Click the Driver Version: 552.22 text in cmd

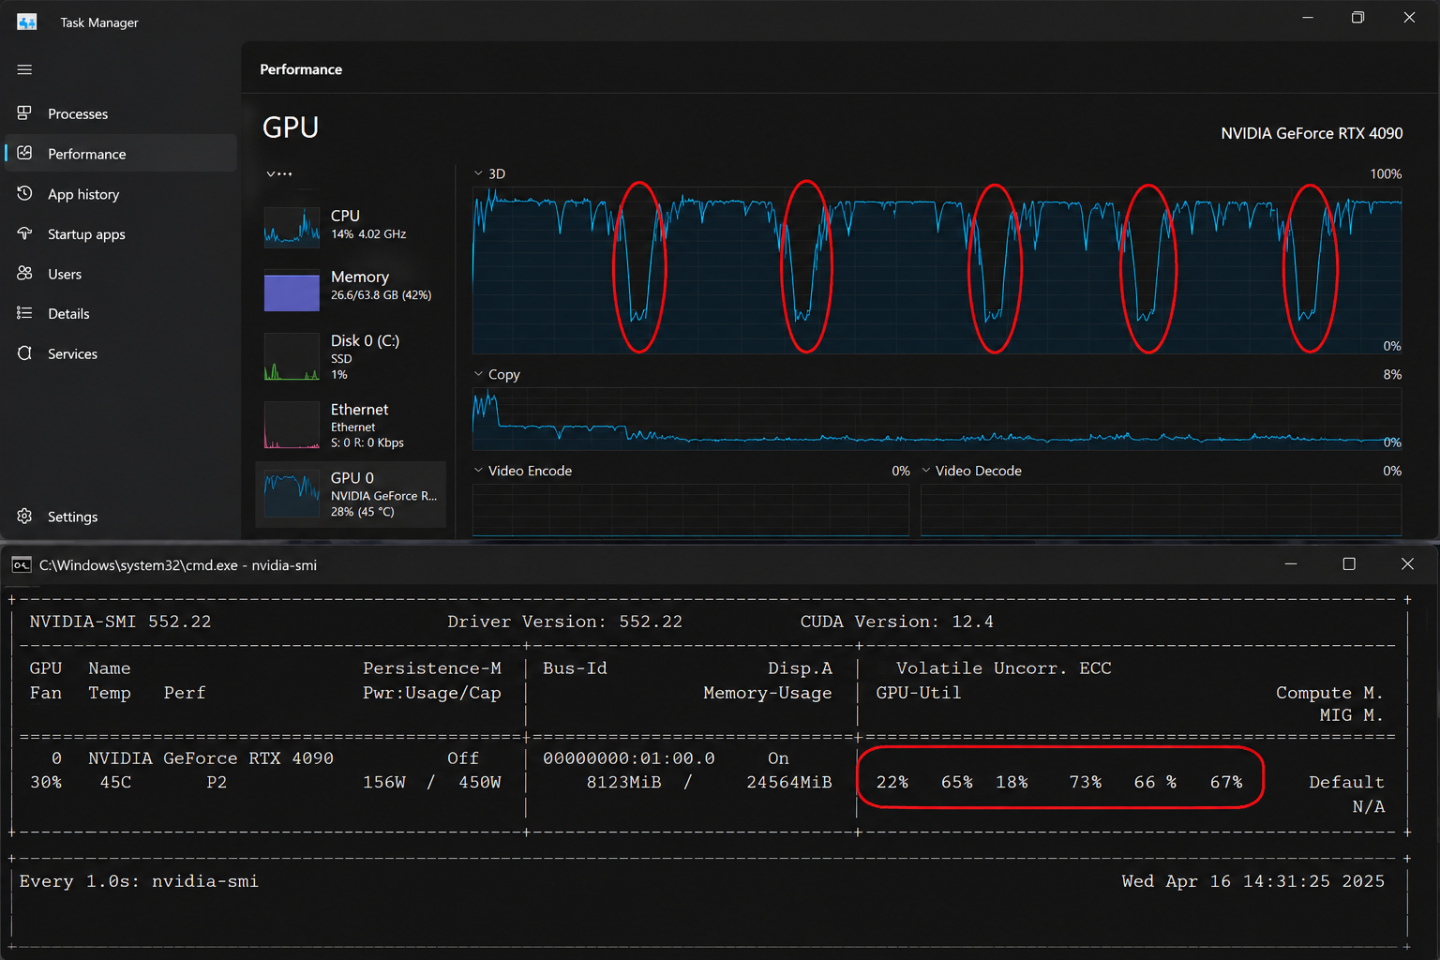(x=564, y=622)
